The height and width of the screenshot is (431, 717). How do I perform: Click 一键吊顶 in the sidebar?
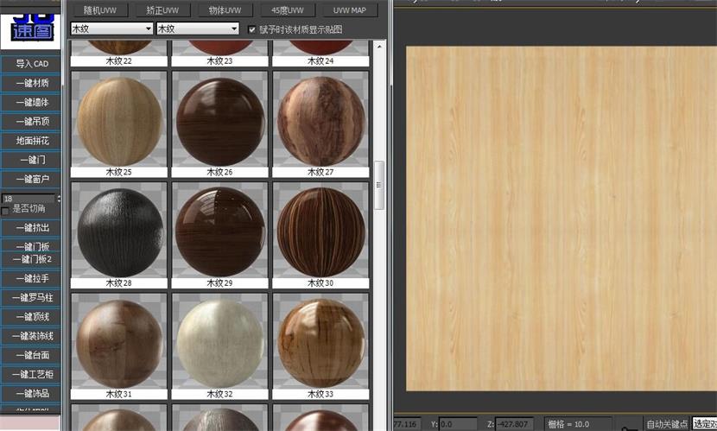31,122
